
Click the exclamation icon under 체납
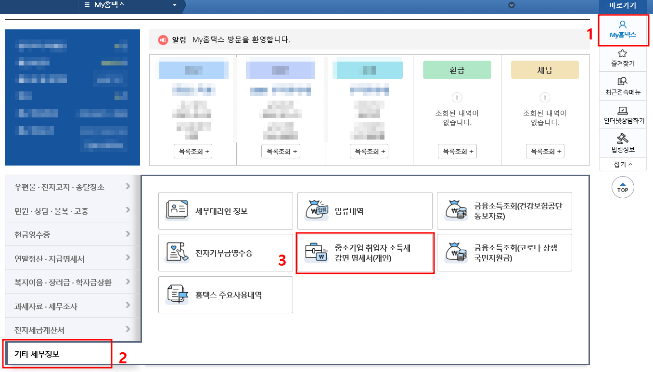click(545, 98)
